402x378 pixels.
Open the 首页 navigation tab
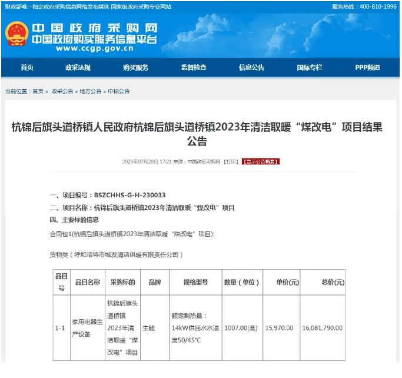[27, 68]
